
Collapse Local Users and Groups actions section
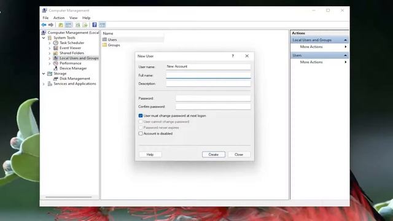[x=345, y=40]
